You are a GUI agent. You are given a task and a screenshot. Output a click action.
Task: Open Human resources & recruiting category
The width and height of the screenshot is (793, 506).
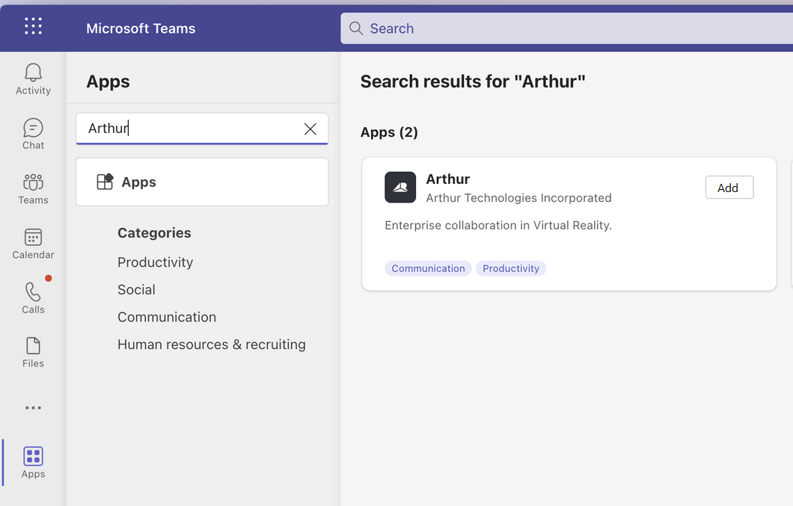click(x=211, y=345)
